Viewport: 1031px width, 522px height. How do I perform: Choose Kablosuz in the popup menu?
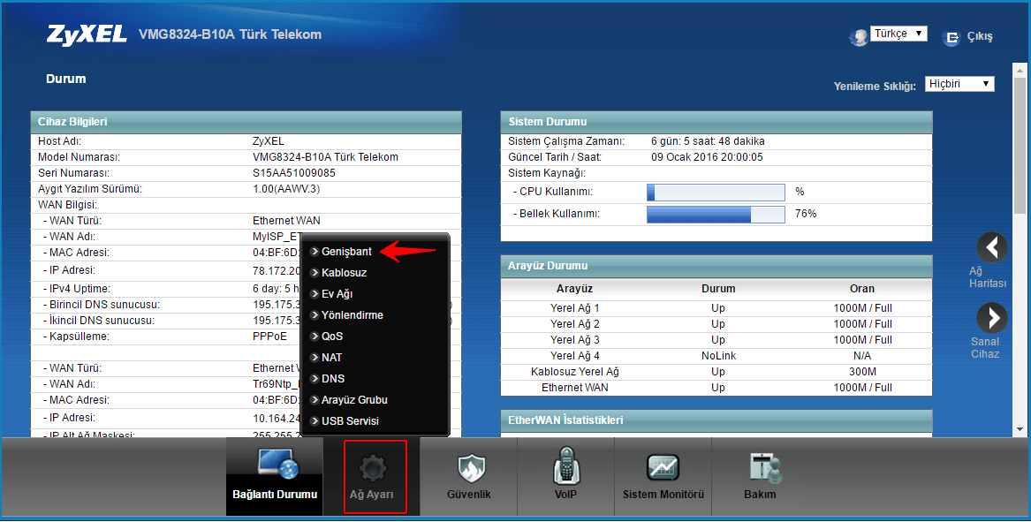click(344, 273)
